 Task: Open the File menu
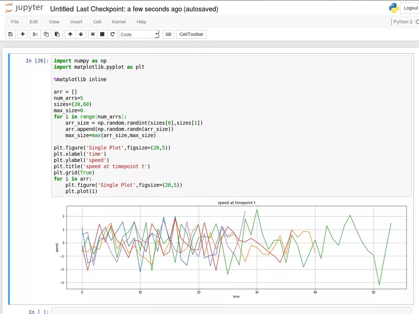click(x=15, y=22)
